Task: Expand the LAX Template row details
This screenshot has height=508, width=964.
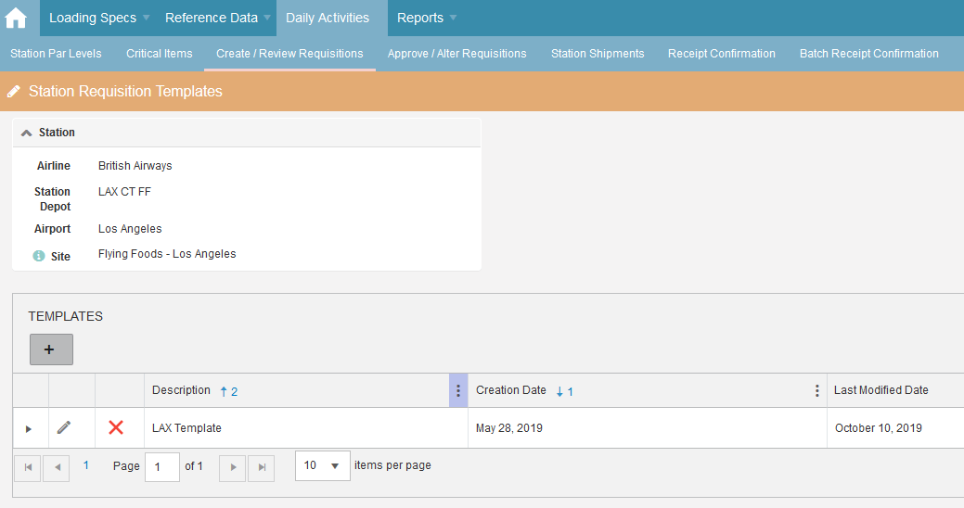Action: click(x=28, y=429)
